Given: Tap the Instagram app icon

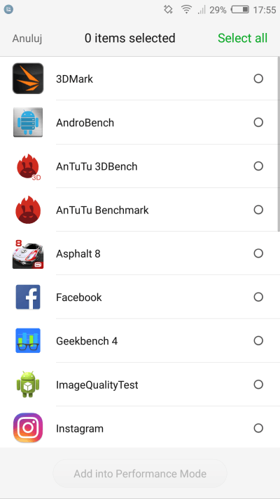Looking at the screenshot, I should pyautogui.click(x=28, y=428).
